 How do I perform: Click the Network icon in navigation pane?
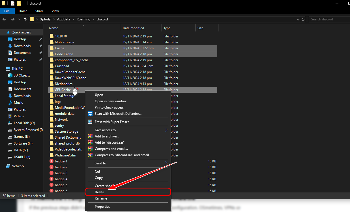click(8, 166)
